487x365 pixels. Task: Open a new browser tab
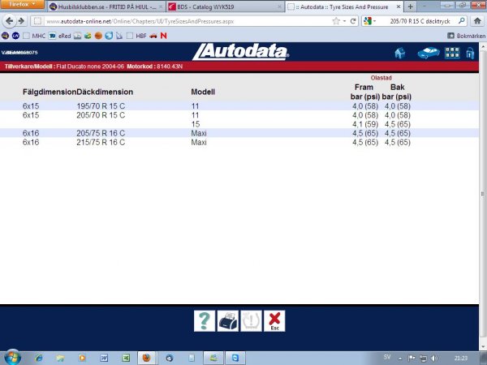coord(410,6)
